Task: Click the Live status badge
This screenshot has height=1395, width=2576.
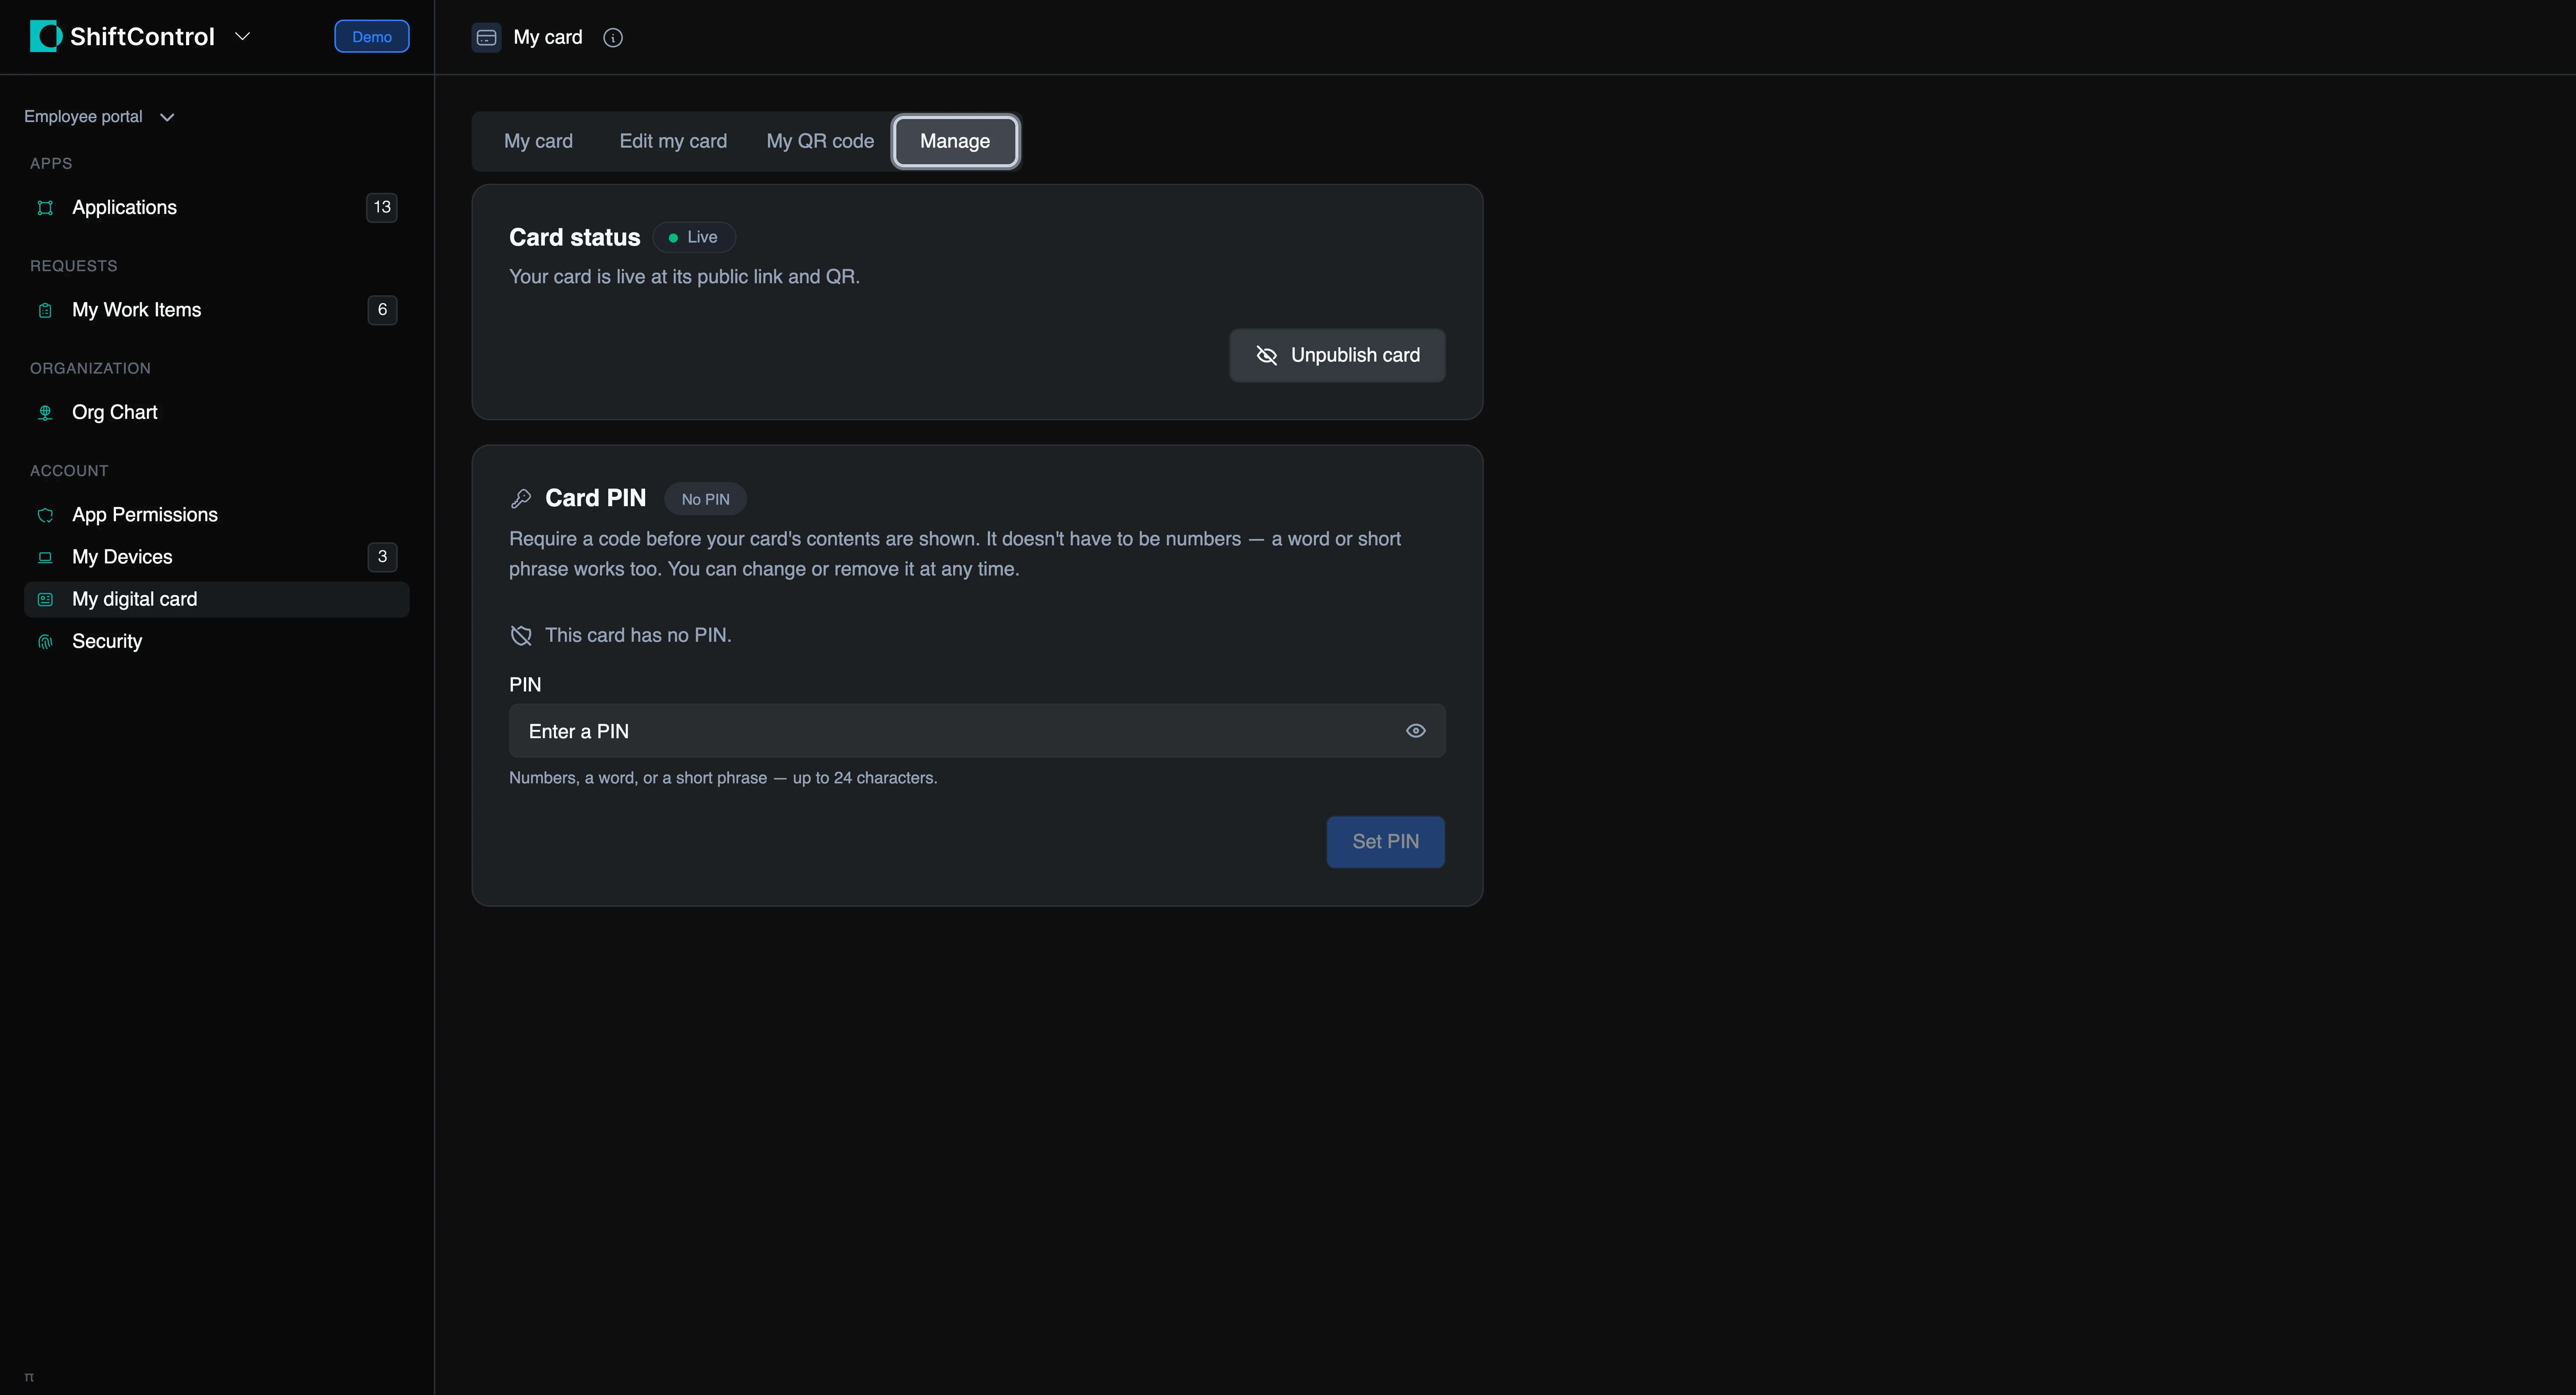Action: coord(694,237)
